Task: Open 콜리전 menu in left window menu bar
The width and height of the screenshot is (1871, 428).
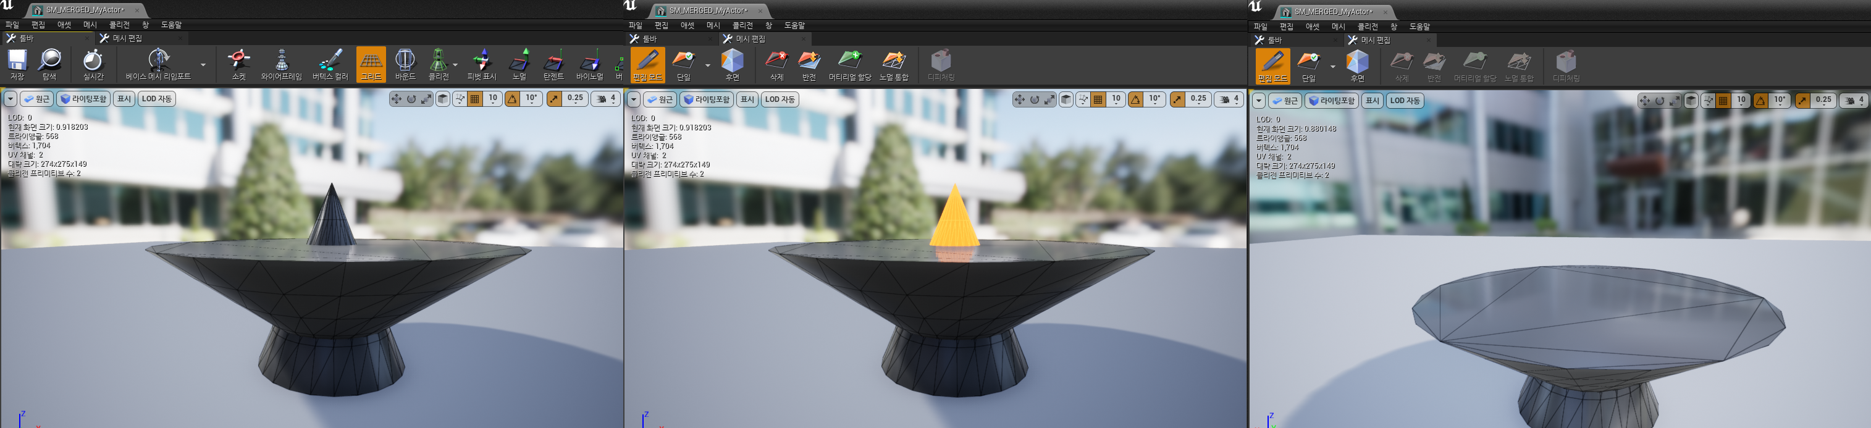Action: [119, 25]
